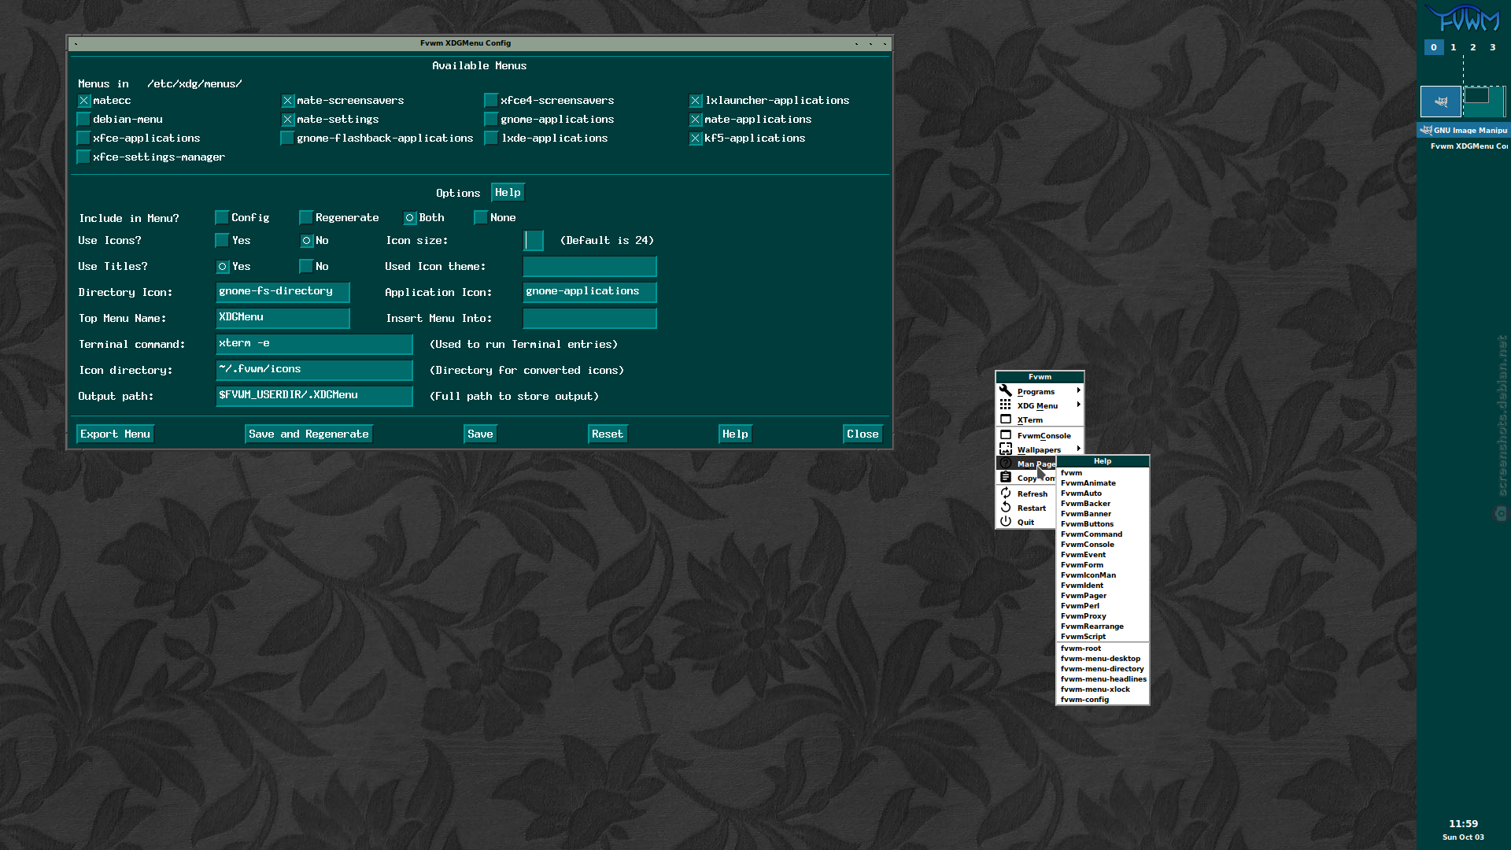Screen dimensions: 1511x850
Task: Open fvwm-menu-desktop man page entry
Action: [x=1102, y=659]
